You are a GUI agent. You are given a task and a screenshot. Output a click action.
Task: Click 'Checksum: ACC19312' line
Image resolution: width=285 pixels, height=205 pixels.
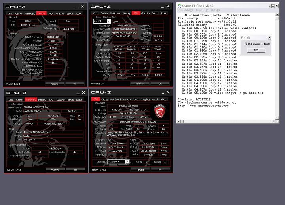click(194, 99)
